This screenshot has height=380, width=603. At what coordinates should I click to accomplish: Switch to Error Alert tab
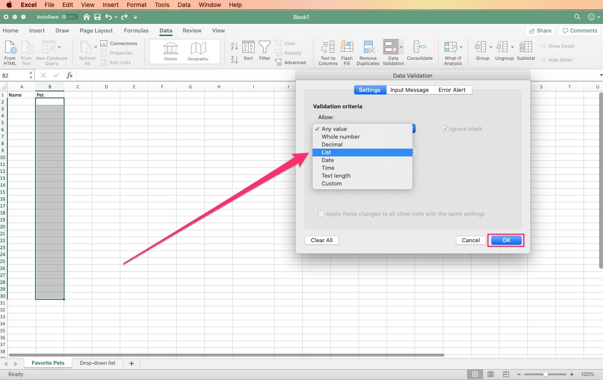point(452,90)
